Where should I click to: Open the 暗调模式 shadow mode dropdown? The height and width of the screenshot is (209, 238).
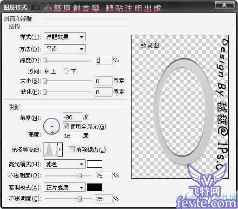[65, 187]
